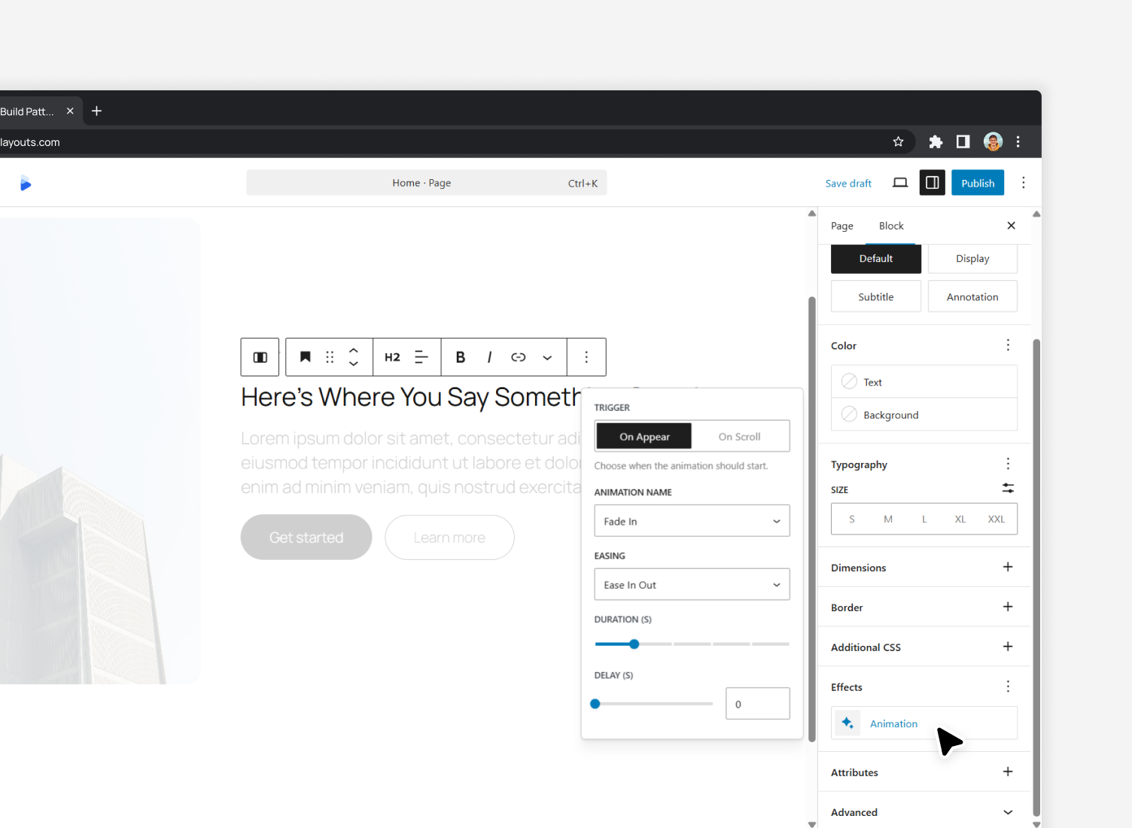
Task: Open the Background color picker
Action: tap(924, 414)
